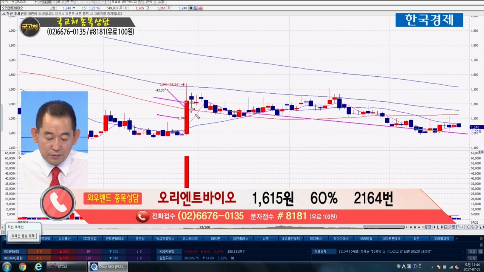The height and width of the screenshot is (272, 484).
Task: Toggle the '도' button in price row
Action: [x=195, y=8]
